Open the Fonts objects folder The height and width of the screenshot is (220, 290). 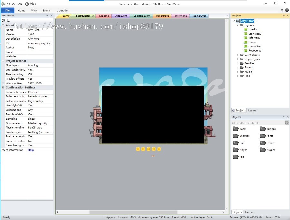pos(266,136)
